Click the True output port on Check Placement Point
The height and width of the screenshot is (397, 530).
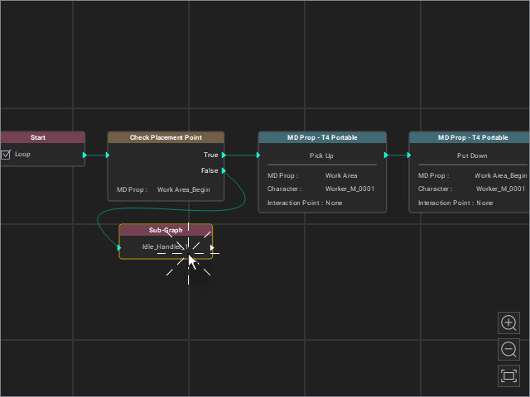(224, 155)
